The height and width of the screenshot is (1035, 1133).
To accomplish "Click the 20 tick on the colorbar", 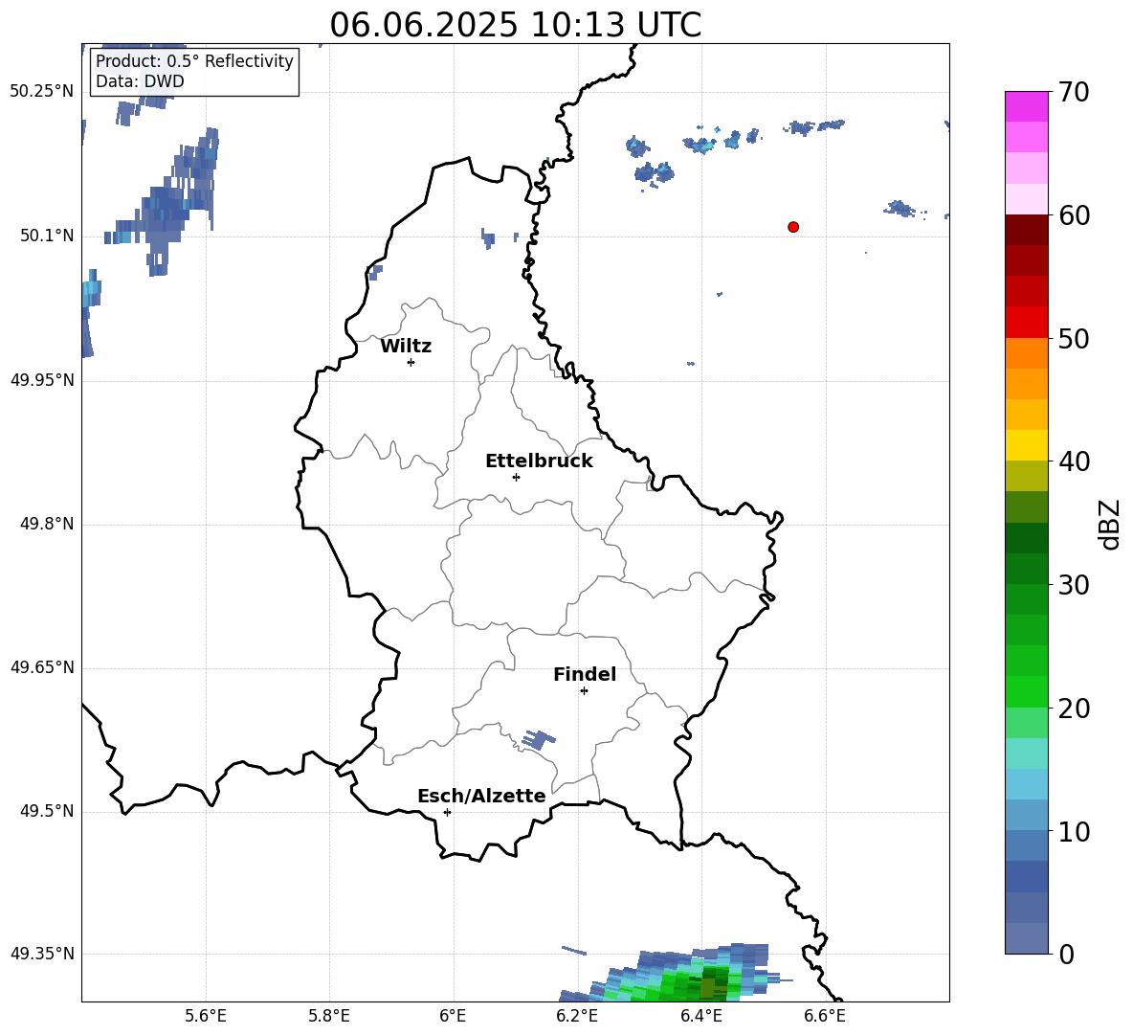I will (x=1074, y=709).
